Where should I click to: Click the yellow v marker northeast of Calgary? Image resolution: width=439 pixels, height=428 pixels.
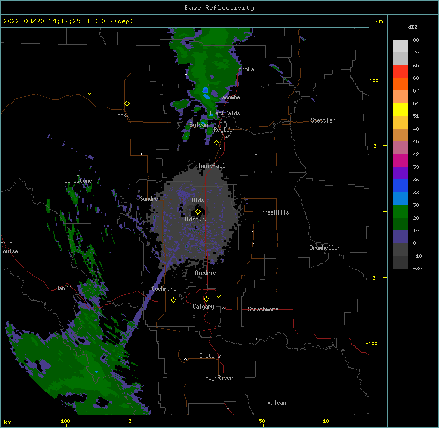click(x=218, y=297)
